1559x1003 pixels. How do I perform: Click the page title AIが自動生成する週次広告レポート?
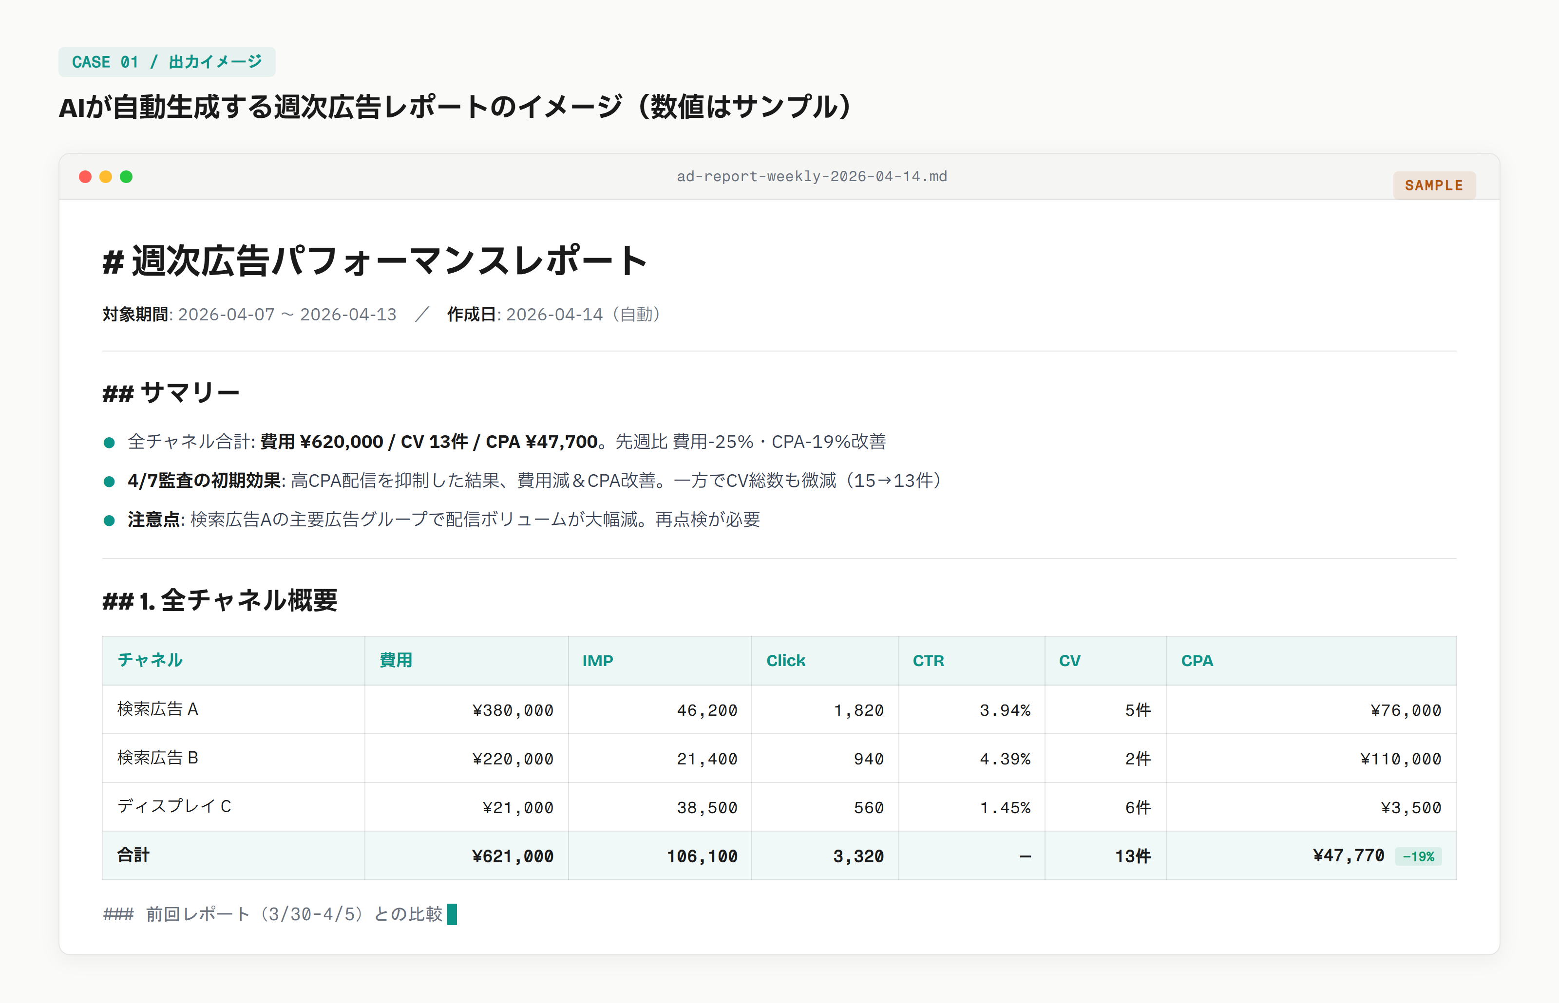tap(456, 108)
